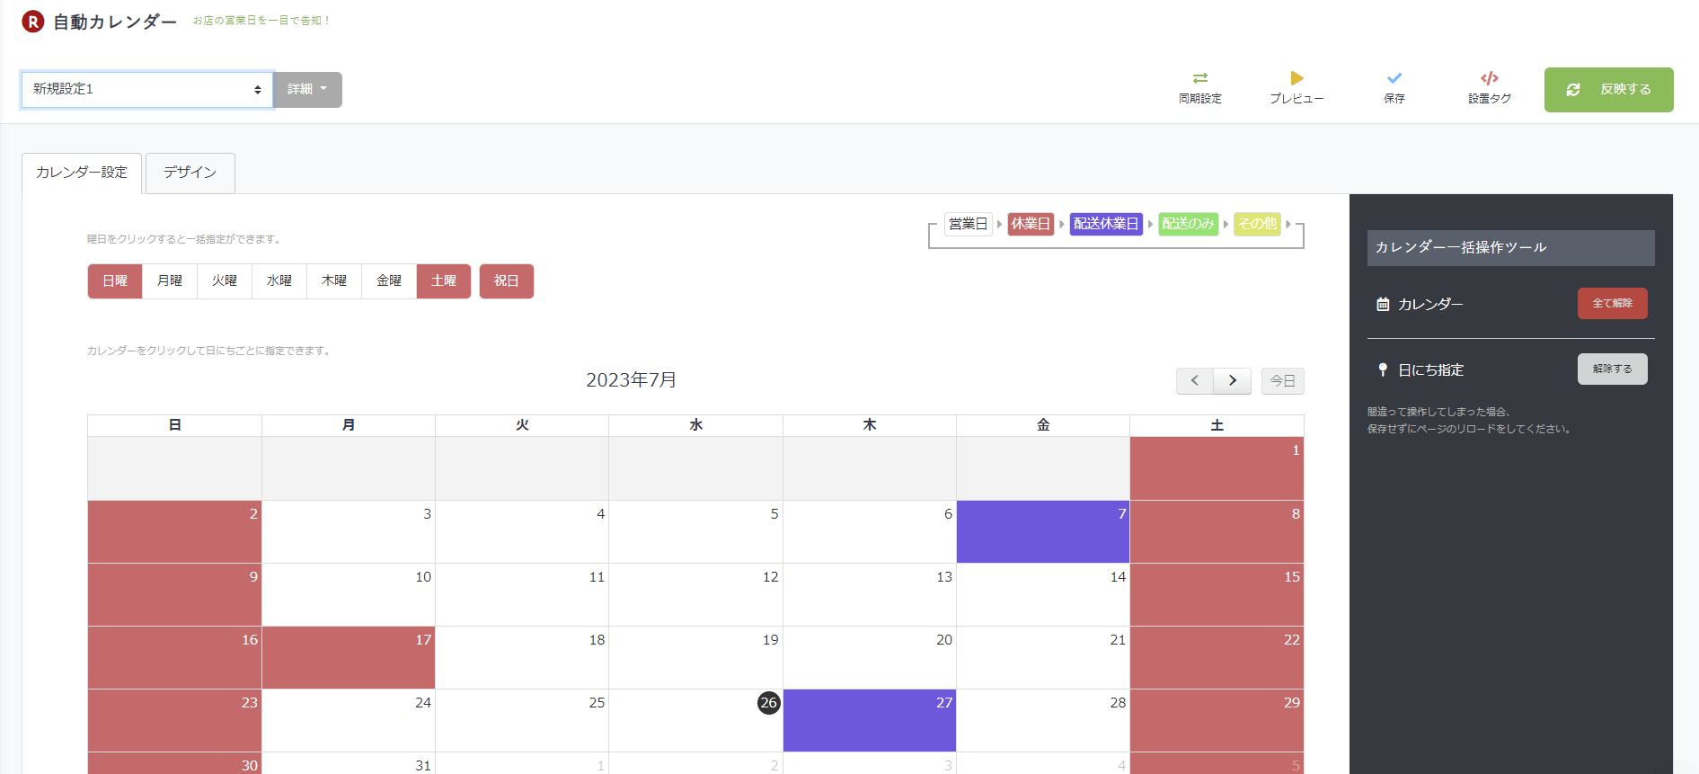This screenshot has width=1699, height=774.
Task: Select July 28 calendar cell
Action: (x=1043, y=721)
